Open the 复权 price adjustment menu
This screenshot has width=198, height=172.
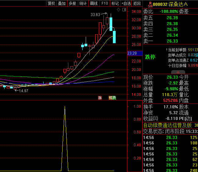(52, 3)
